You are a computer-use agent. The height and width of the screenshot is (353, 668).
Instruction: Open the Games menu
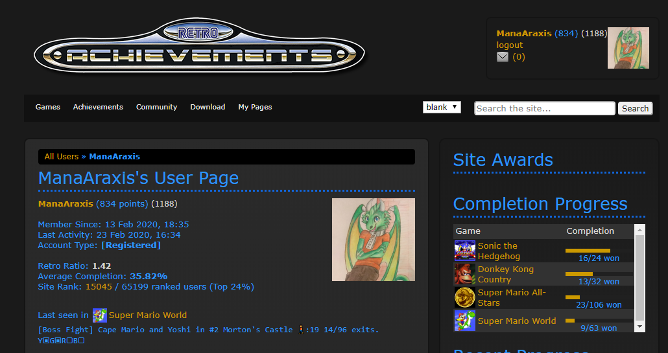tap(48, 107)
